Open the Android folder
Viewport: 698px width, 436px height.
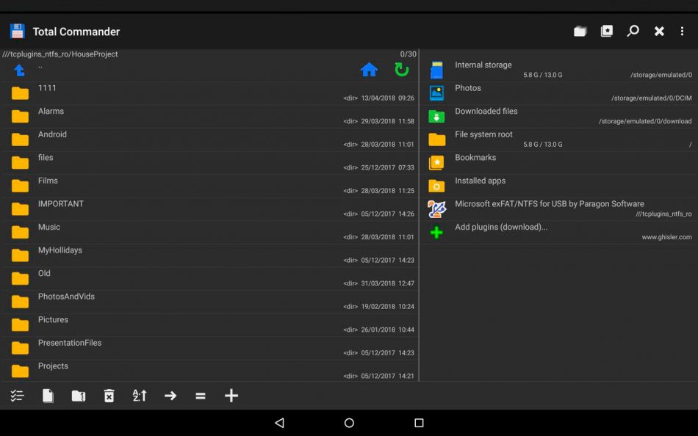211,139
